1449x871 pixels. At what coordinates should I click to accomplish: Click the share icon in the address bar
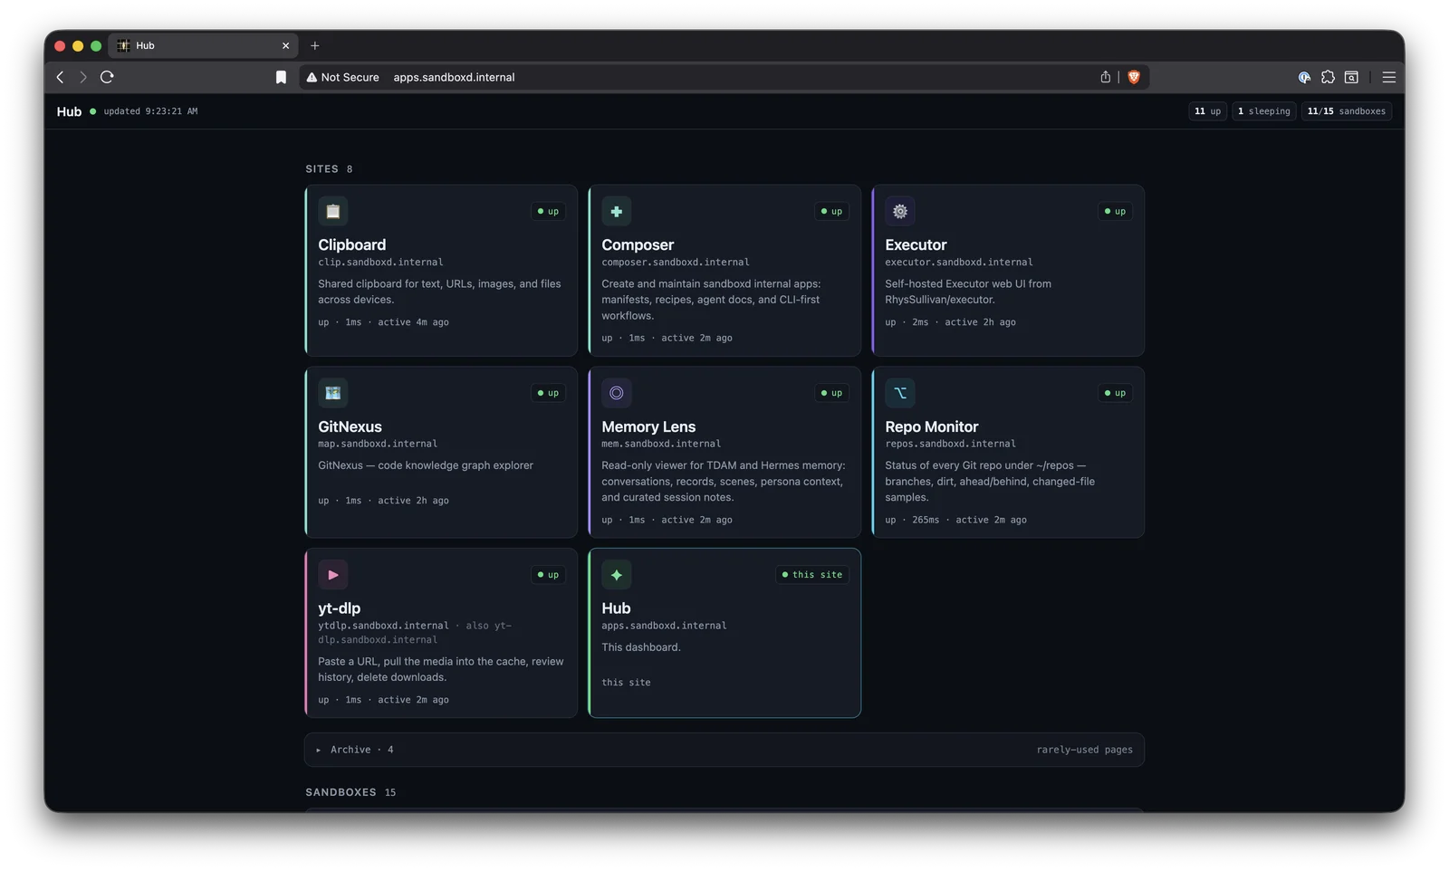click(1105, 77)
